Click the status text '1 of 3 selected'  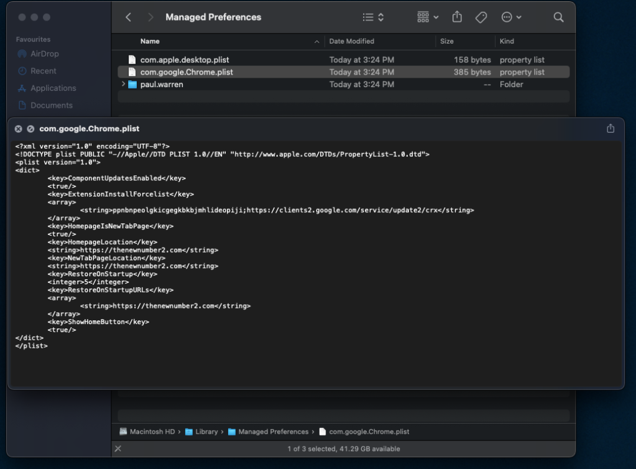click(x=311, y=448)
